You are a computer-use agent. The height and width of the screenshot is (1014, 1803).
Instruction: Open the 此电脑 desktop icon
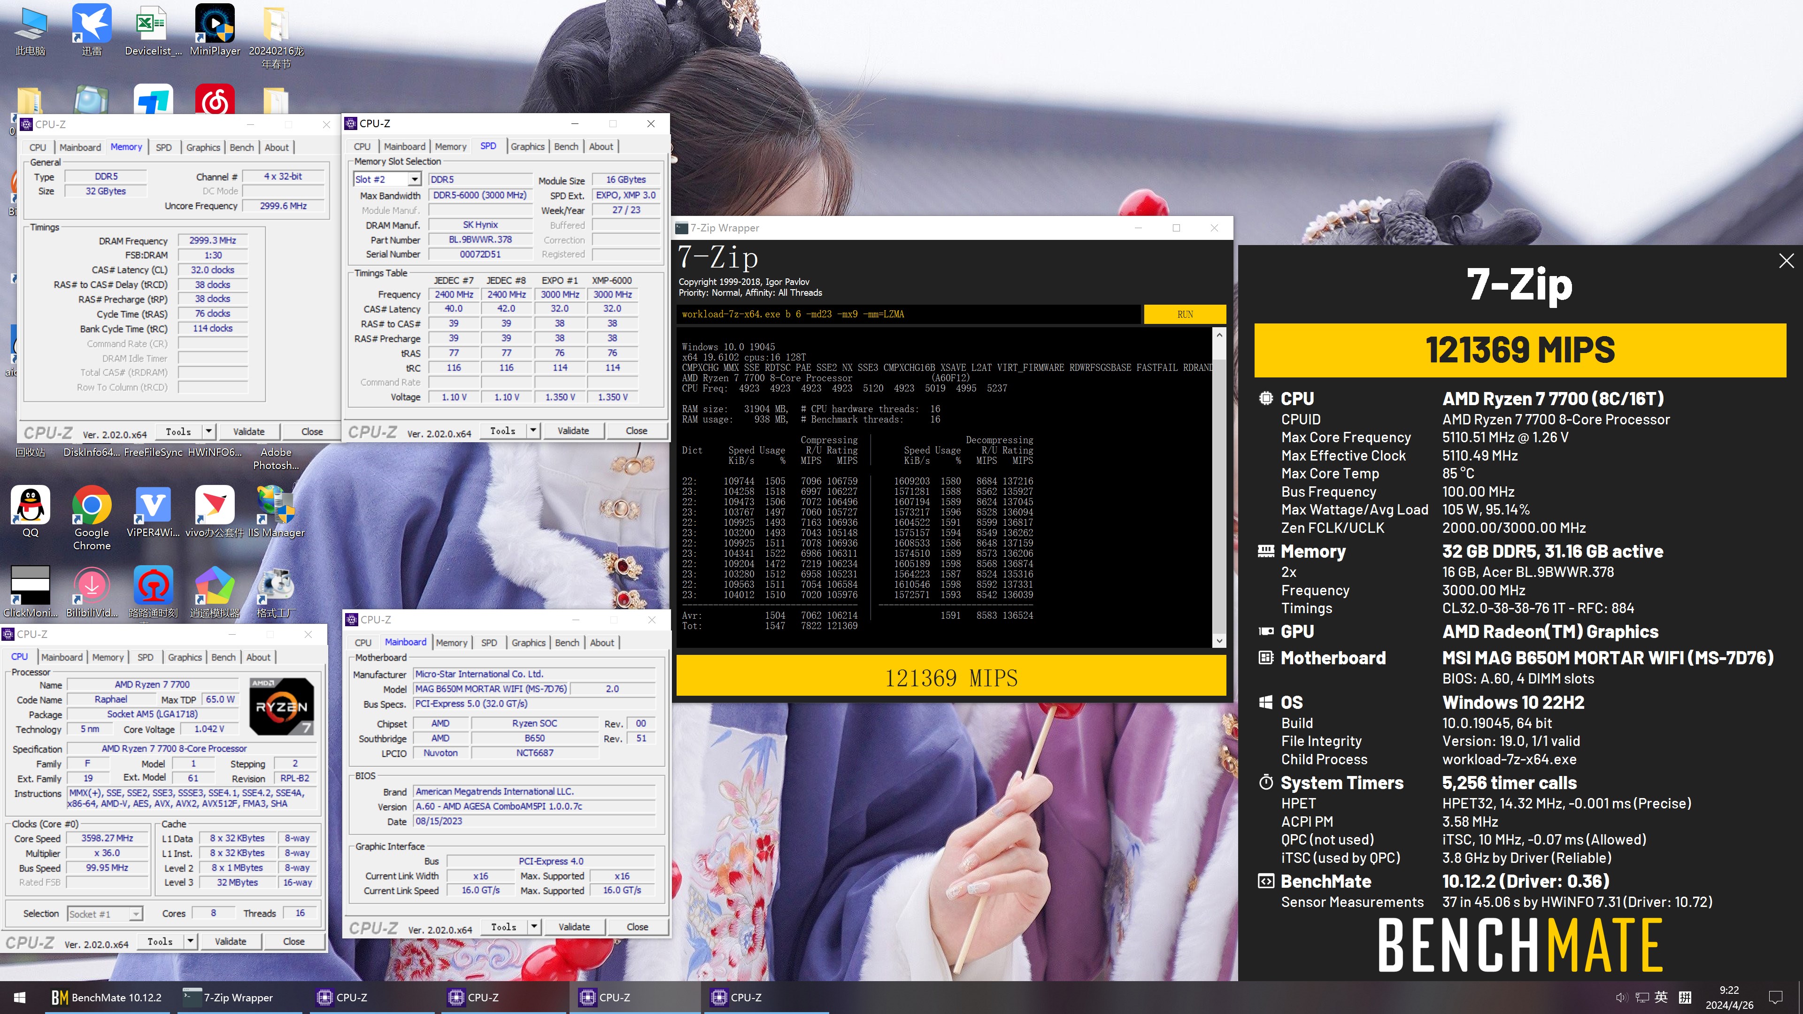(30, 30)
